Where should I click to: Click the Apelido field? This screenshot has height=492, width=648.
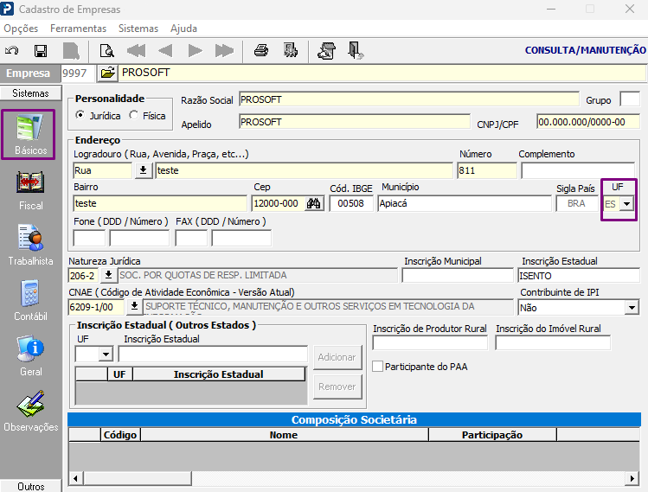click(355, 122)
